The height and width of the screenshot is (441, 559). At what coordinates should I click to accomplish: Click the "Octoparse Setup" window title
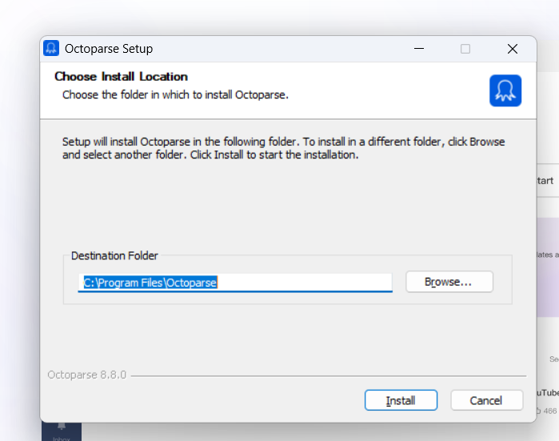[109, 49]
